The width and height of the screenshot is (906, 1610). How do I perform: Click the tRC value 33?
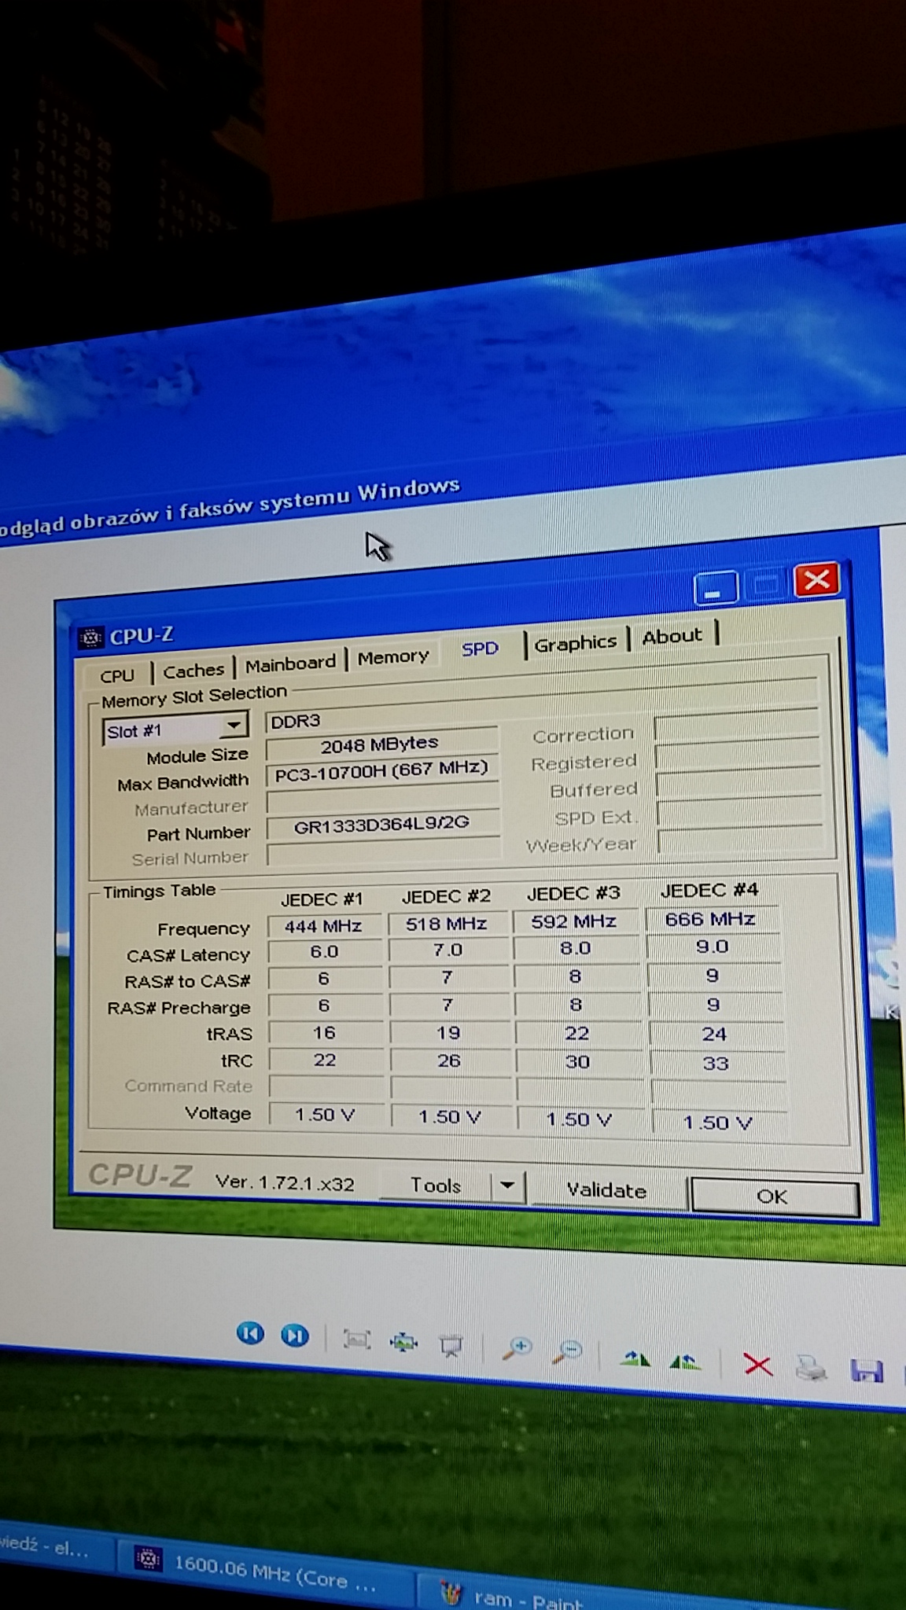click(x=716, y=1064)
